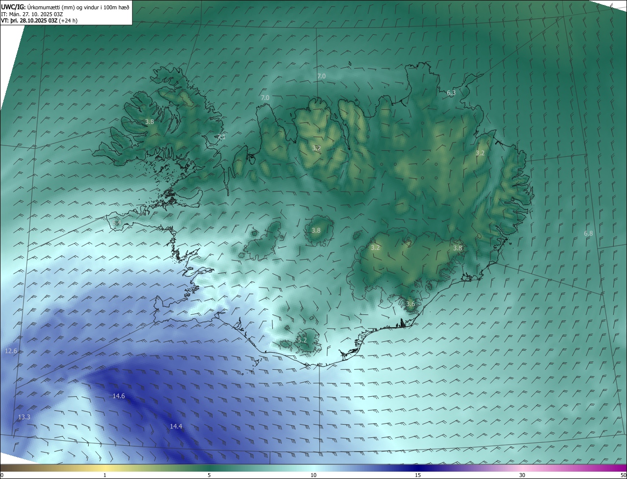Click the northernmost 7.0 value label
This screenshot has width=627, height=479.
click(x=321, y=76)
